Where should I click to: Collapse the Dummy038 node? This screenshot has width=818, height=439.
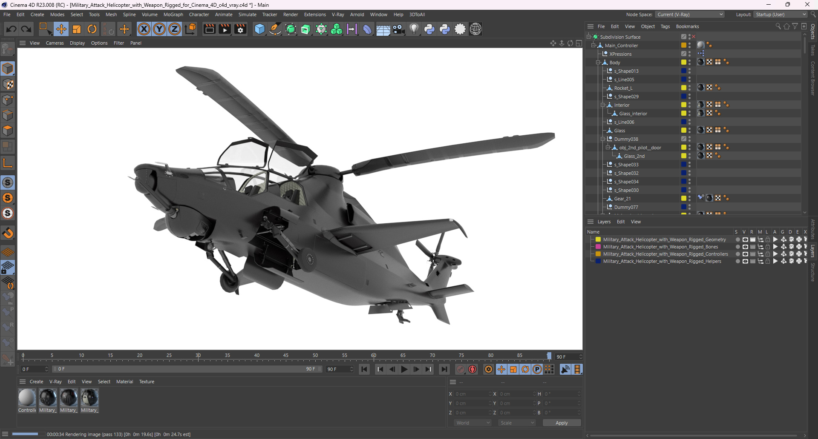(x=603, y=139)
